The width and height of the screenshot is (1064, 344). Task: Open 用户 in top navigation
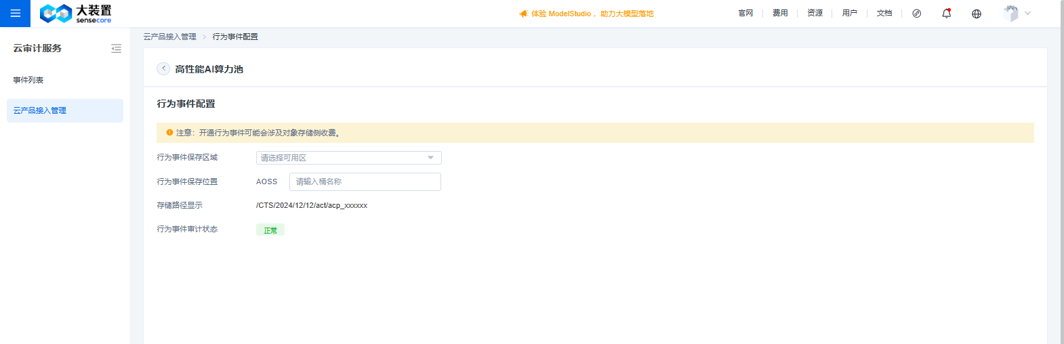(849, 14)
